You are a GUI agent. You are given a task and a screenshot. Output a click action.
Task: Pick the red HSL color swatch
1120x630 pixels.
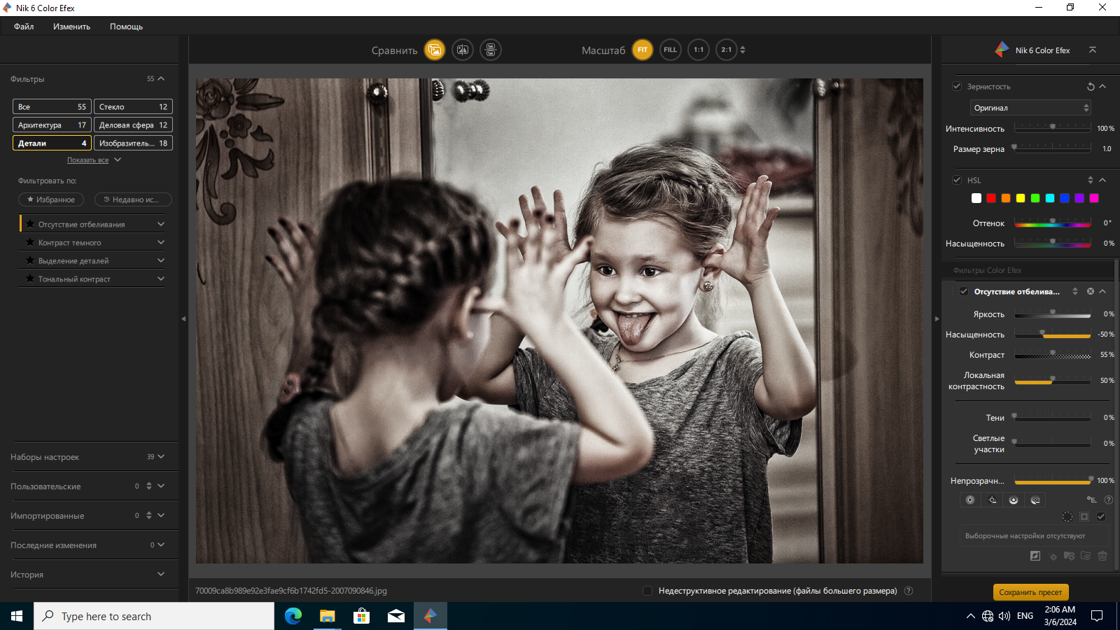point(991,198)
